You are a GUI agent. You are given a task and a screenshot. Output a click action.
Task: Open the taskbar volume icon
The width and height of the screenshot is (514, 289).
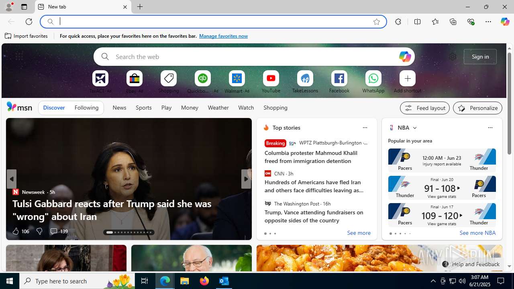462,281
